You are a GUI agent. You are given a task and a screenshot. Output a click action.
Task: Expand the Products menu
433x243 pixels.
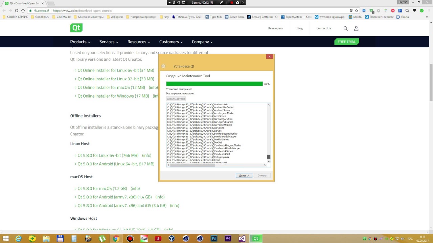(80, 42)
